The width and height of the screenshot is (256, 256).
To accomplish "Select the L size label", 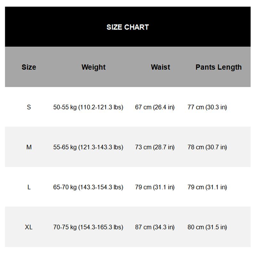I will [29, 187].
